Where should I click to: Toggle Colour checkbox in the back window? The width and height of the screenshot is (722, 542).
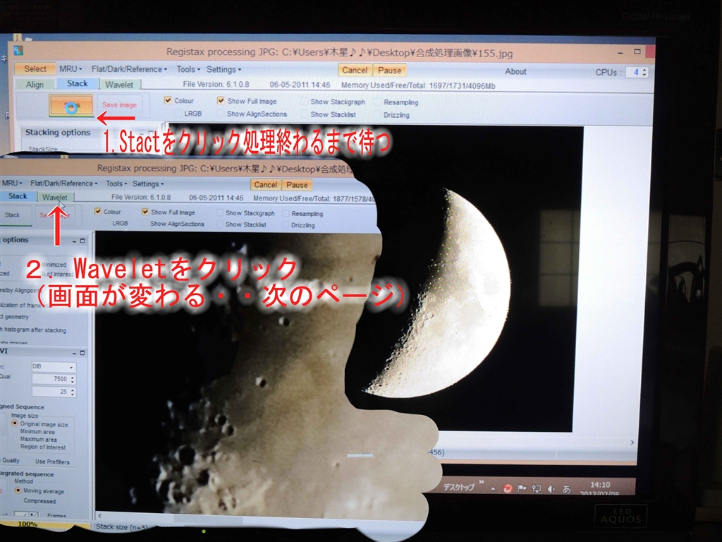tap(168, 100)
